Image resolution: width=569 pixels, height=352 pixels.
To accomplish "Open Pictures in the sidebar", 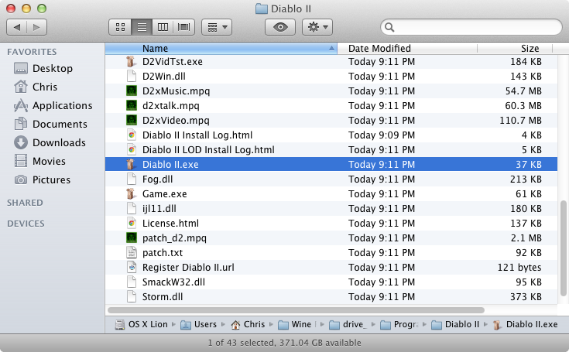I will (x=42, y=179).
